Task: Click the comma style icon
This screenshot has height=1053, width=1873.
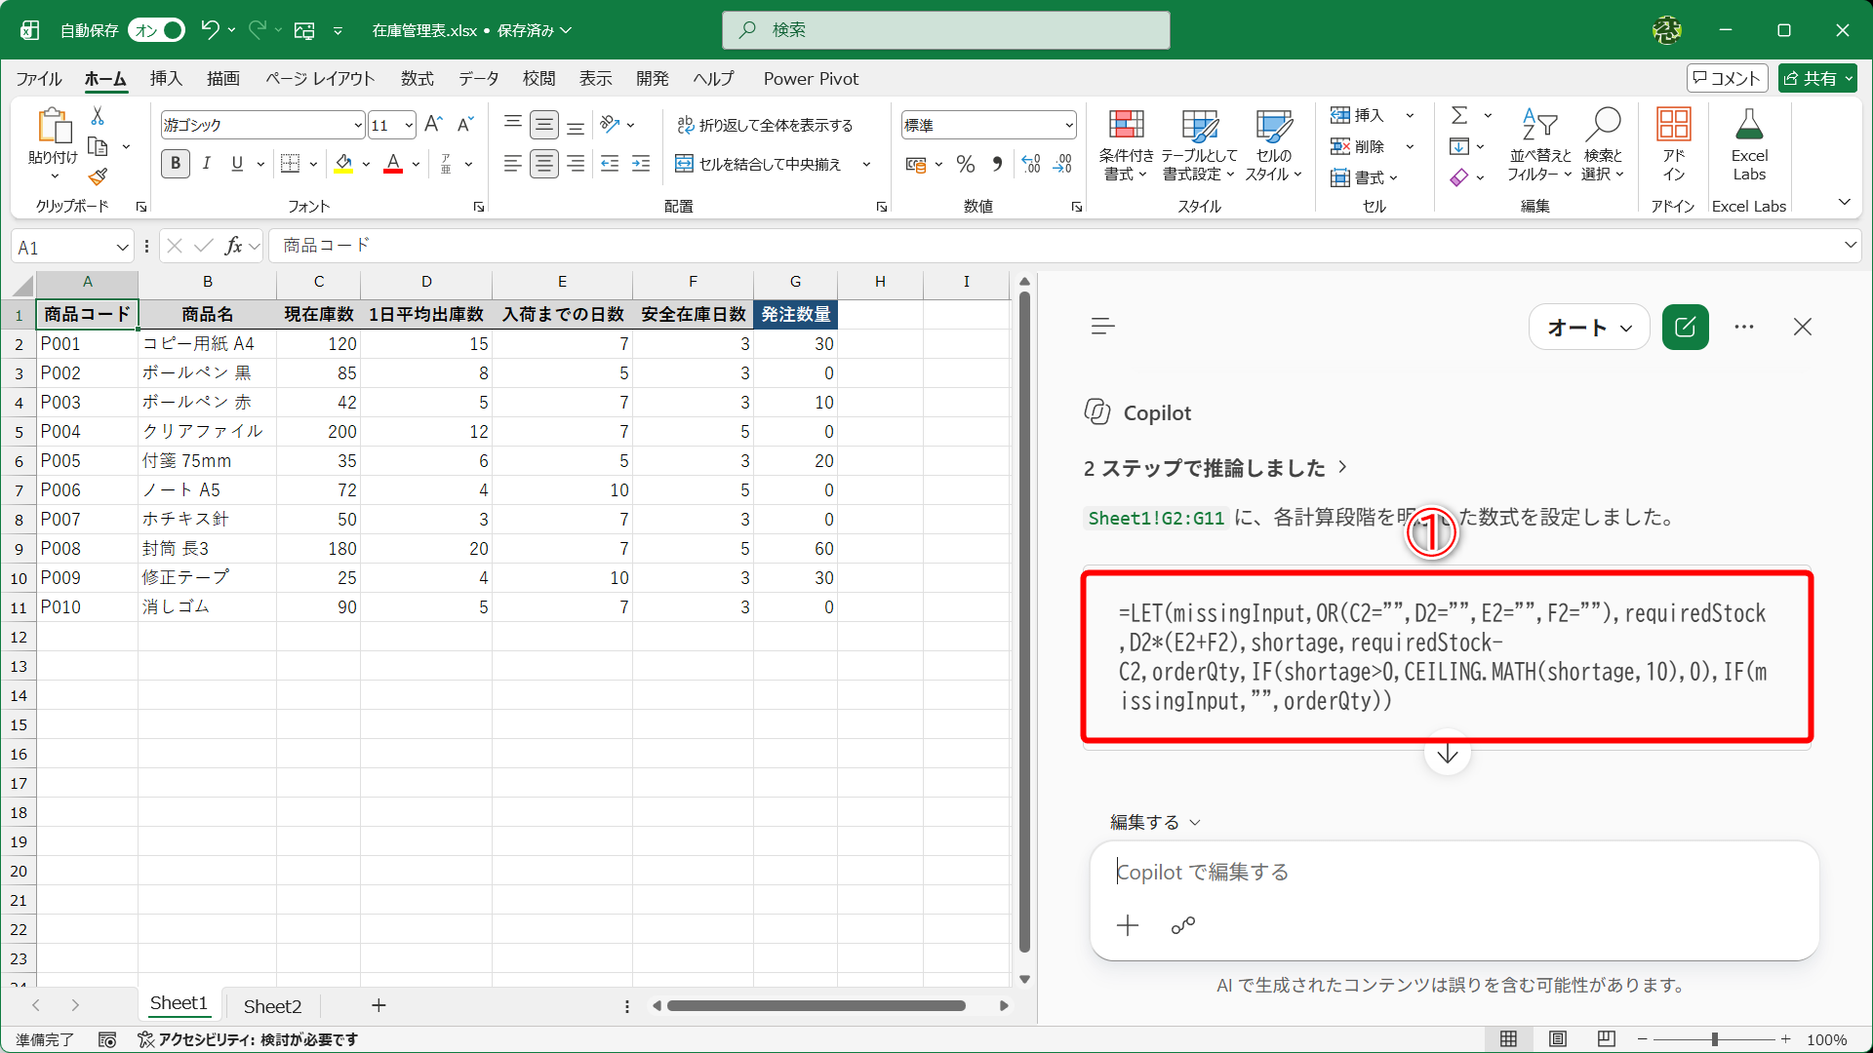Action: (x=997, y=164)
